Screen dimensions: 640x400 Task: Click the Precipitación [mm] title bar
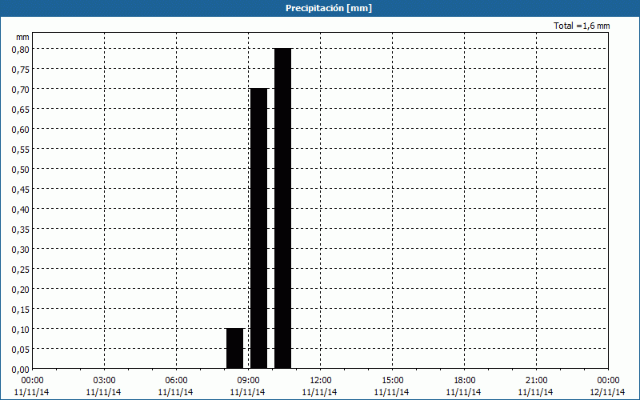[320, 8]
